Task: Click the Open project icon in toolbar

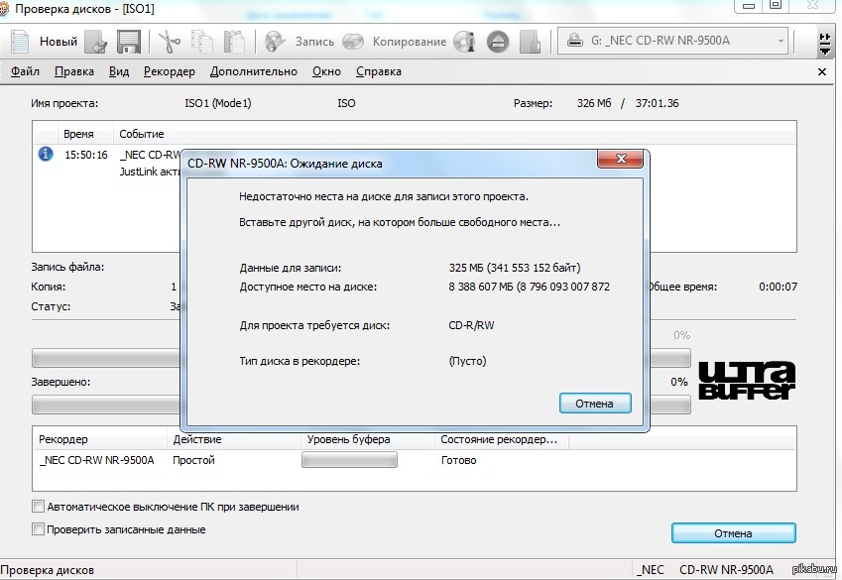Action: pos(96,42)
